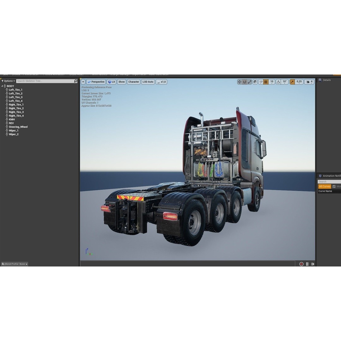Image resolution: width=341 pixels, height=341 pixels.
Task: Click the skeleton search magnifier icon
Action: tap(75, 81)
